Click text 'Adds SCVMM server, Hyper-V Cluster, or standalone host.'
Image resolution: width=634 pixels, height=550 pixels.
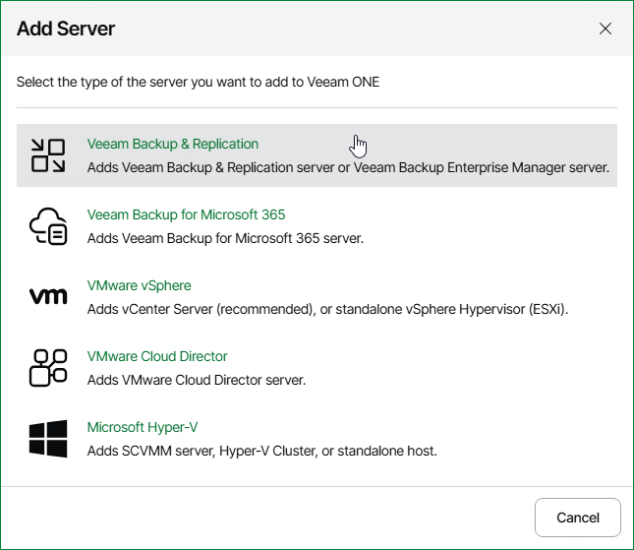(x=262, y=451)
